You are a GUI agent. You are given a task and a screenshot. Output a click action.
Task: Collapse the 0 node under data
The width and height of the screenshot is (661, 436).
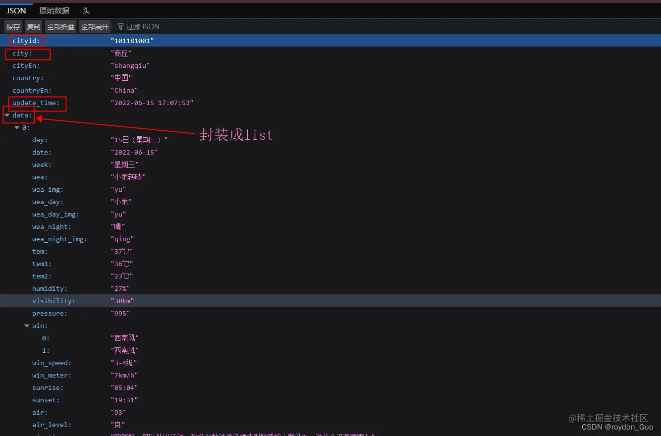pyautogui.click(x=17, y=127)
